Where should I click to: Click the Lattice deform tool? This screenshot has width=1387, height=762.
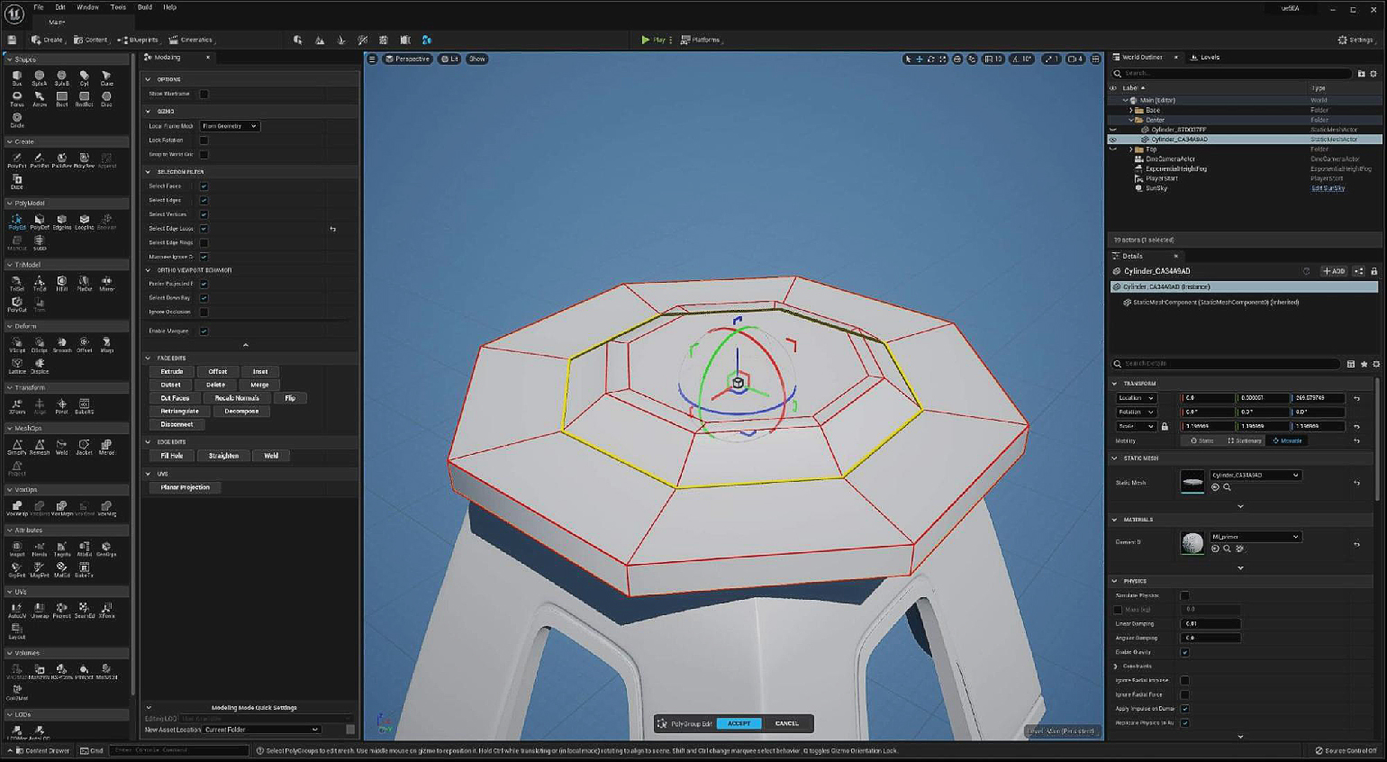pyautogui.click(x=16, y=365)
